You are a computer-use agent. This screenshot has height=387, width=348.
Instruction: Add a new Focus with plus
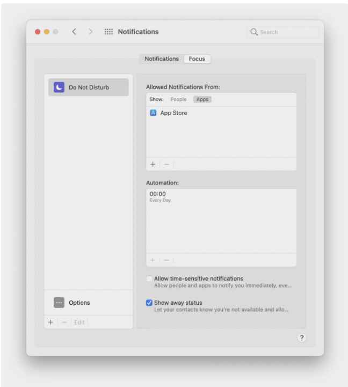click(50, 322)
